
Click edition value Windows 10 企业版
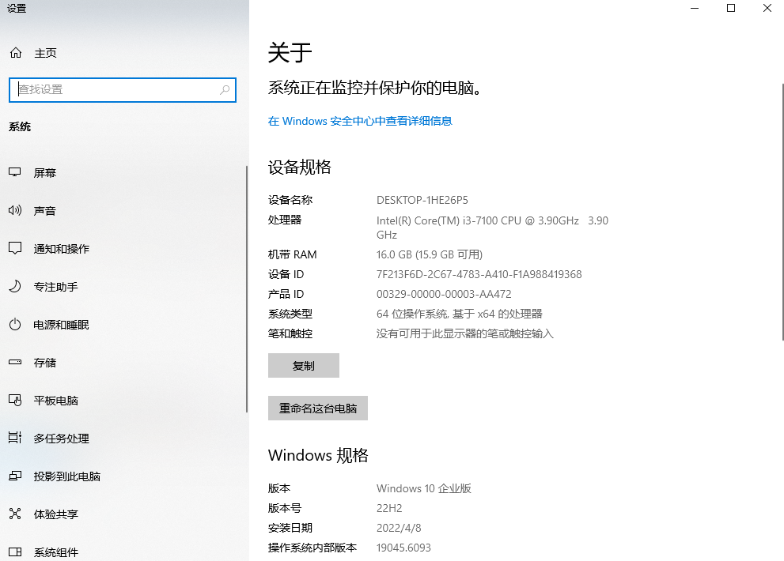pyautogui.click(x=424, y=488)
